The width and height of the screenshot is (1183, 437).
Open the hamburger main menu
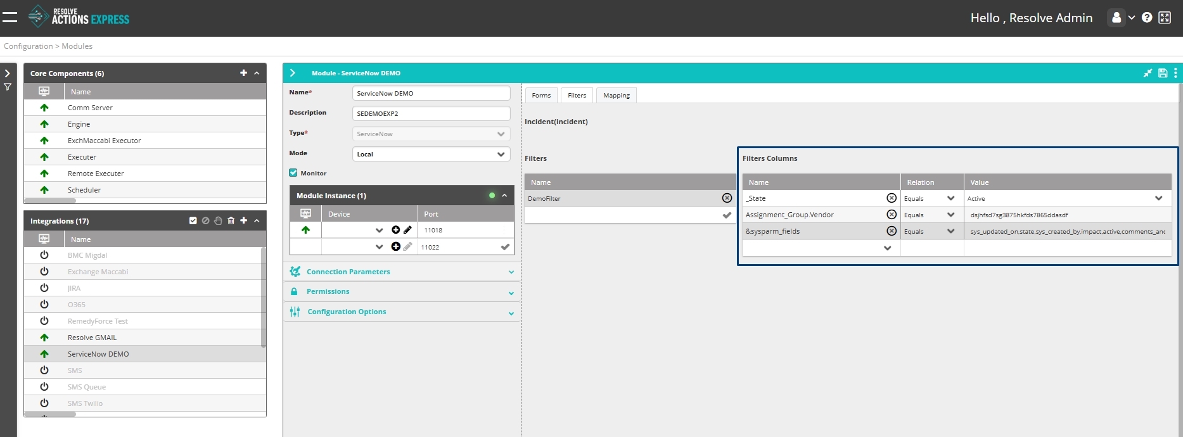[x=10, y=18]
